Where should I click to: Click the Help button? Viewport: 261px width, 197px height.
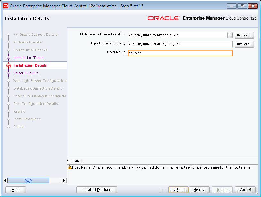point(16,190)
